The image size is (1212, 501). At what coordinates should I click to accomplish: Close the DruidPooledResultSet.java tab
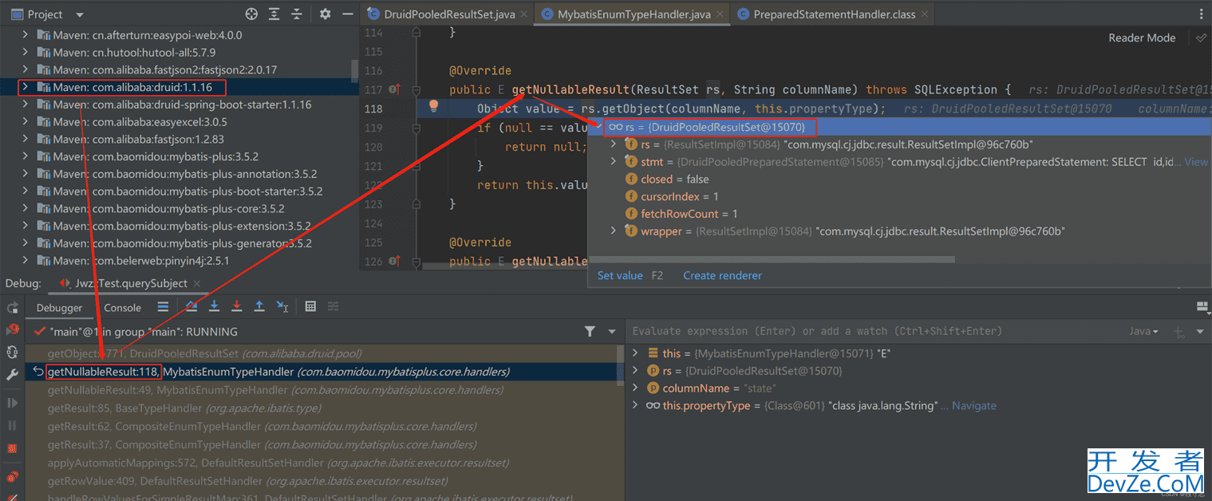point(523,14)
